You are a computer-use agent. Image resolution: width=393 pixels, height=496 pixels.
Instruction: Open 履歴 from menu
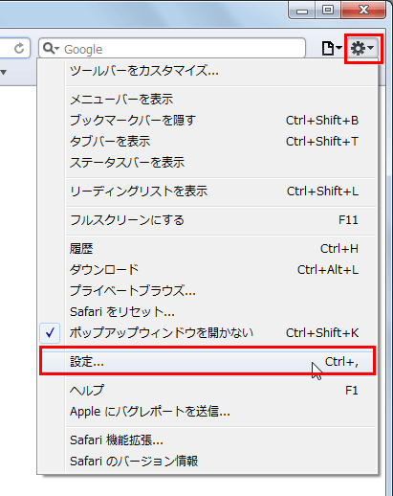(207, 249)
